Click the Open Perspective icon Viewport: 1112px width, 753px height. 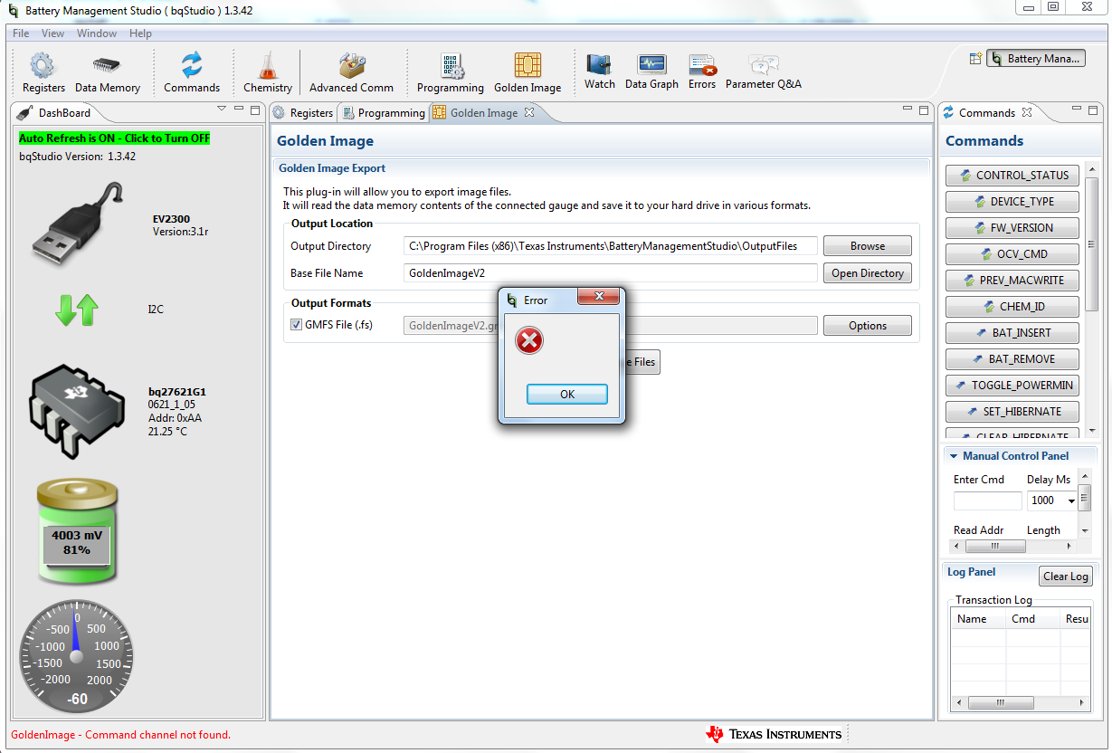975,59
